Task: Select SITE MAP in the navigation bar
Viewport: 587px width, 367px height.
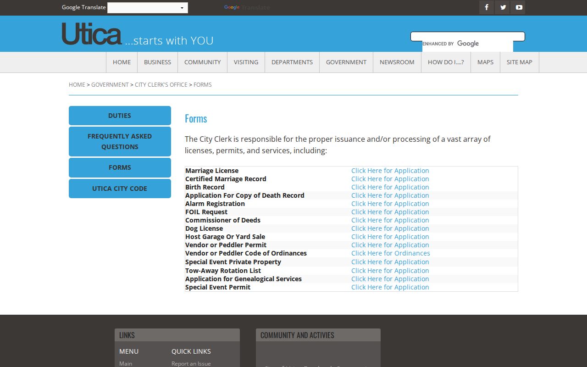Action: coord(520,62)
